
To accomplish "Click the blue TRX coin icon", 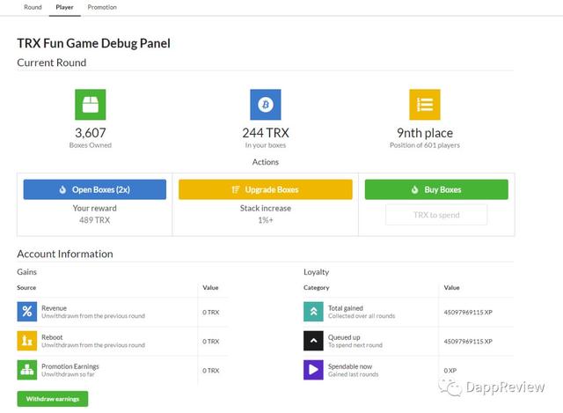I will 266,104.
